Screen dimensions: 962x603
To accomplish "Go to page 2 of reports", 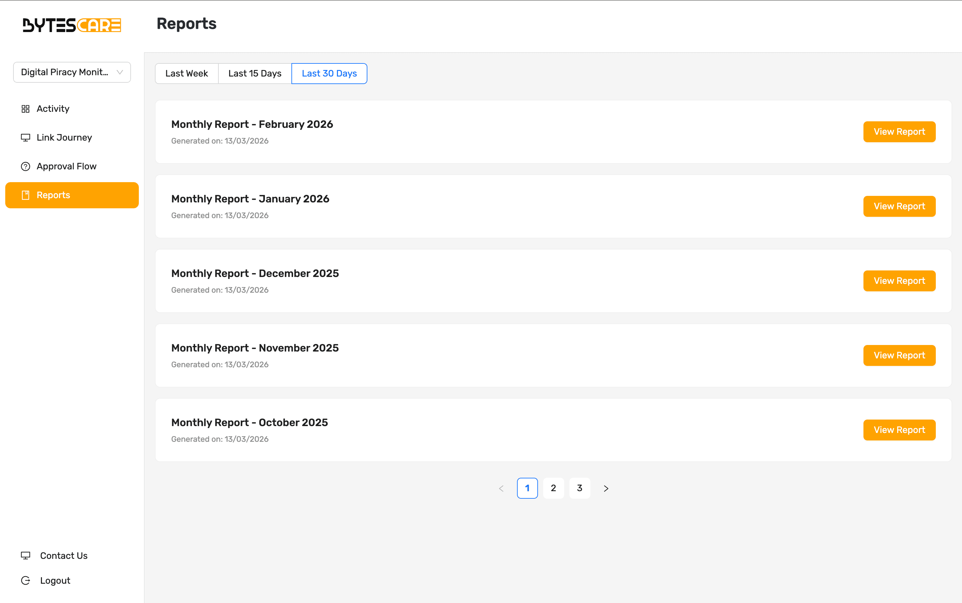I will tap(553, 488).
